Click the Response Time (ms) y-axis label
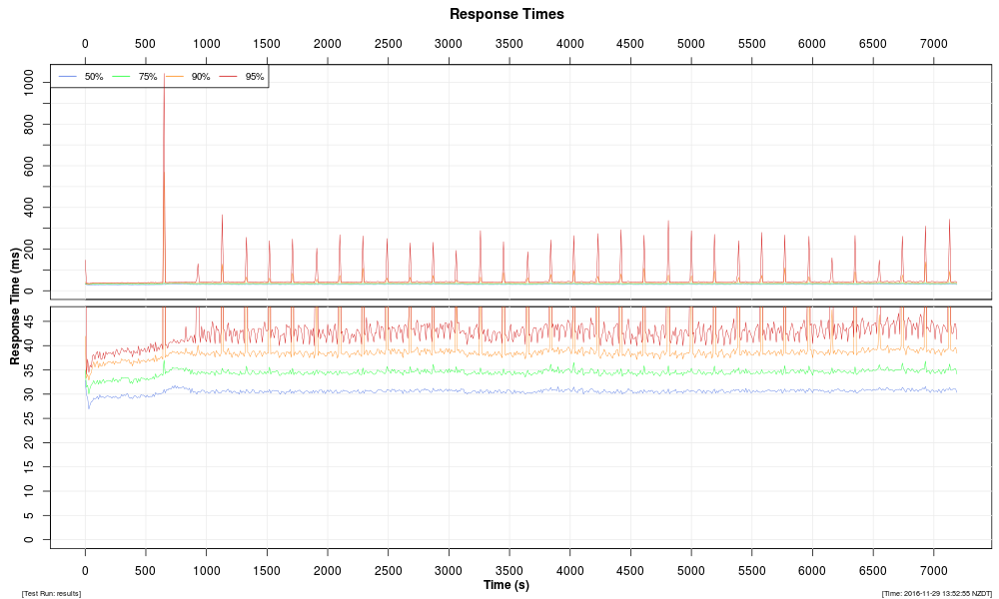Viewport: 999px width, 599px height. coord(15,306)
